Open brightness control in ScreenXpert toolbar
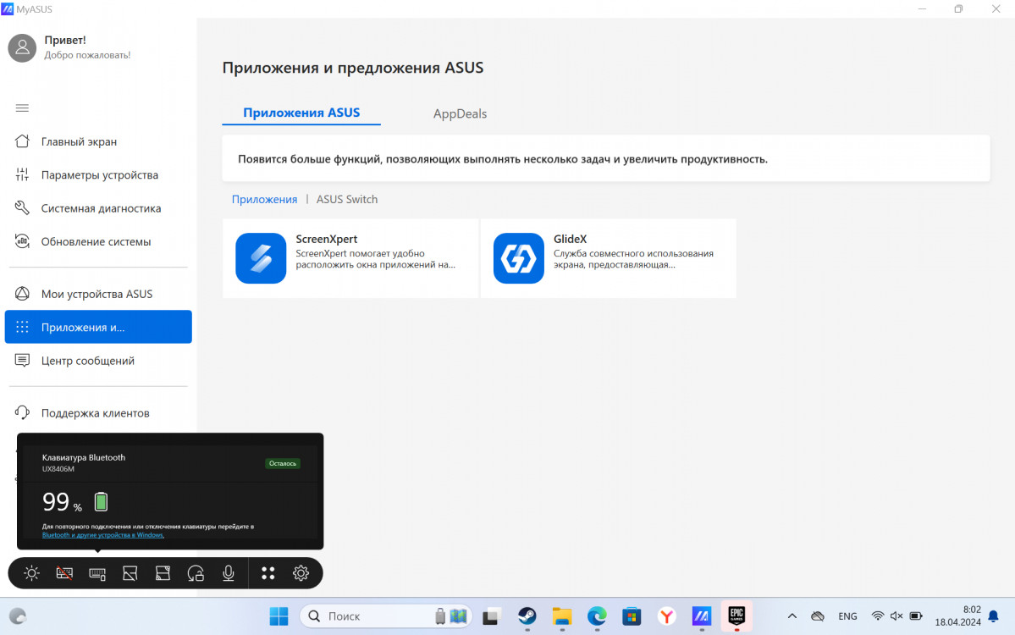 (31, 573)
